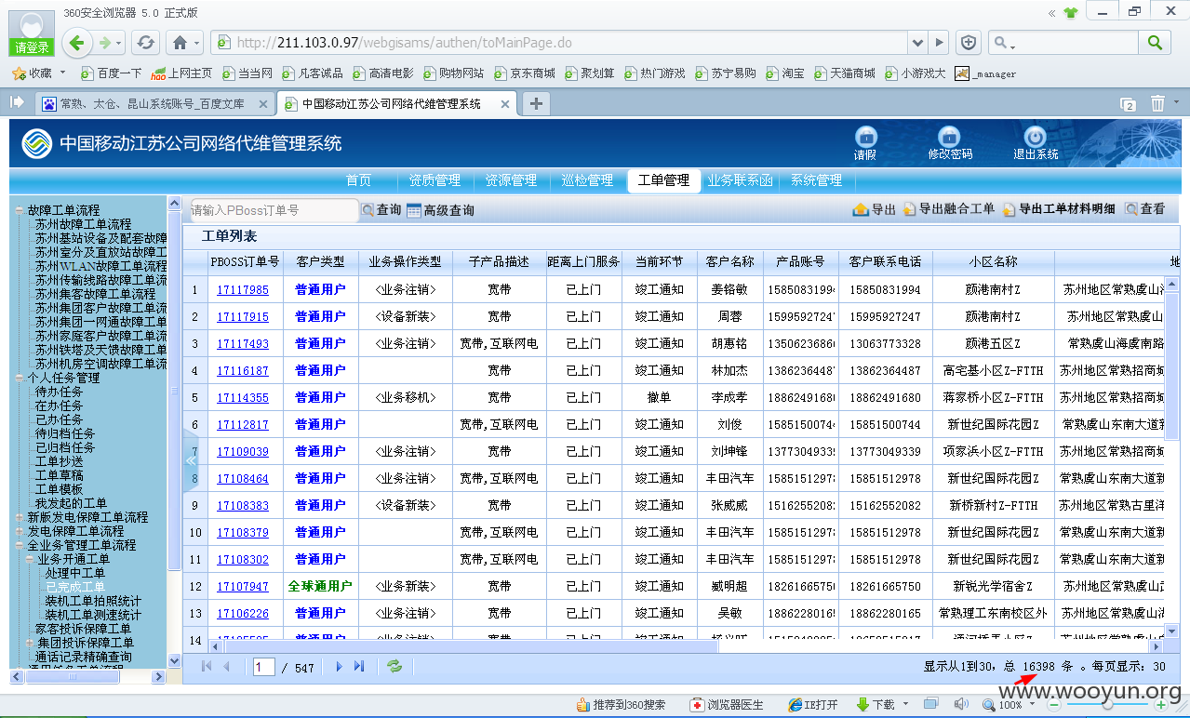The width and height of the screenshot is (1190, 718).
Task: Toggle the sidebar panel icon left of tabs
Action: [17, 102]
